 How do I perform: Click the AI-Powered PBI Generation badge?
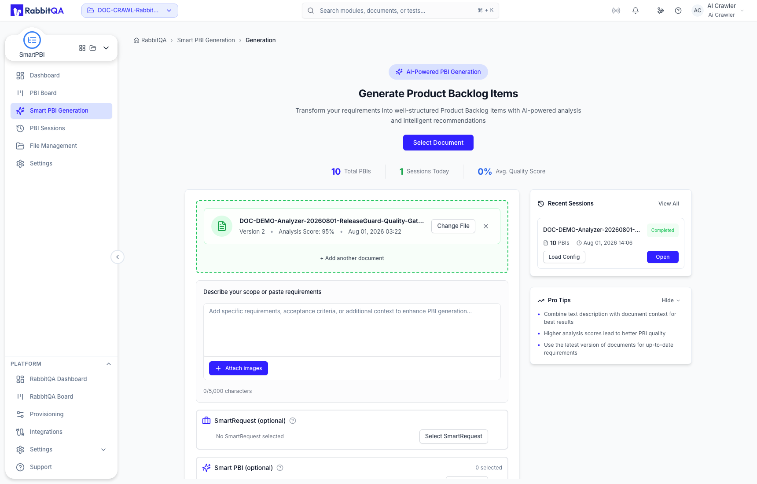coord(438,72)
